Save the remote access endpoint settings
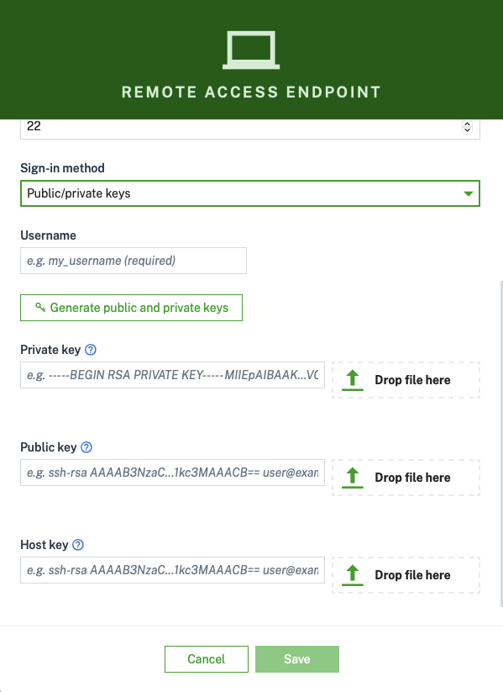The width and height of the screenshot is (503, 692). pyautogui.click(x=297, y=659)
